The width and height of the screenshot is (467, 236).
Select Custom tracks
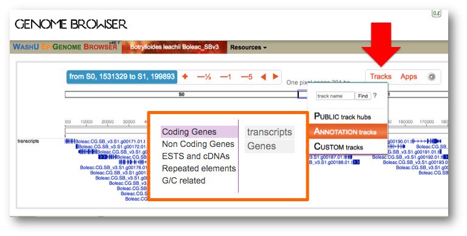(348, 147)
